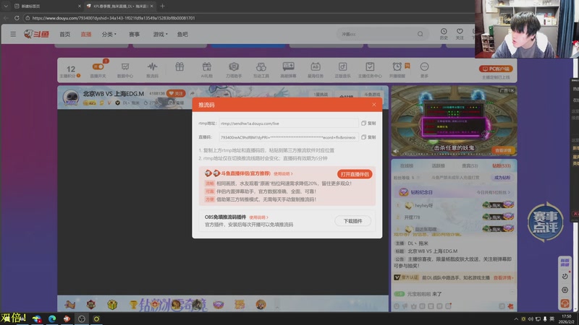The image size is (579, 325).
Task: View 主播积分 points value 12
Action: [70, 69]
